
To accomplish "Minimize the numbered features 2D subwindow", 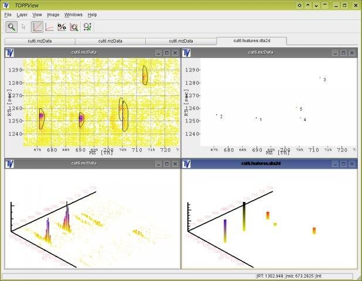I will click(335, 53).
